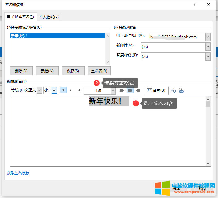This screenshot has height=198, width=218.
Task: Center-align the signature text
Action: point(130,90)
